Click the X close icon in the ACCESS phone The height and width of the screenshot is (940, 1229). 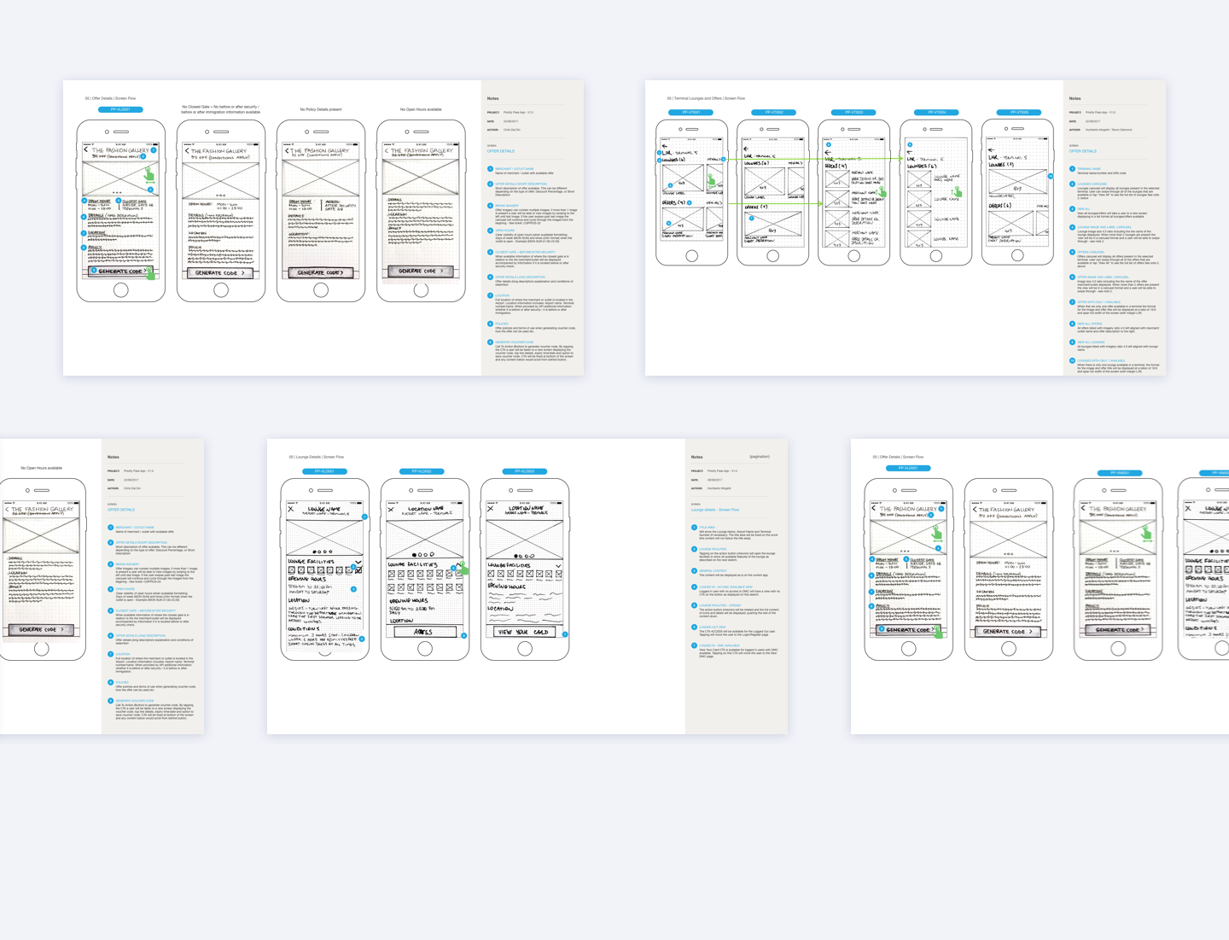pyautogui.click(x=391, y=510)
